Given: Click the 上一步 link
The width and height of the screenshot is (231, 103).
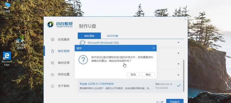Looking at the screenshot, I should point(159,102).
